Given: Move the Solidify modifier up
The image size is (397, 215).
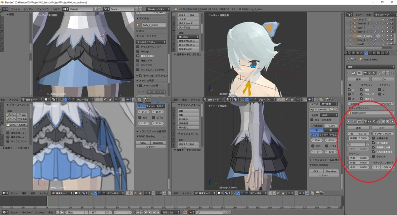Looking at the screenshot, I should [384, 122].
